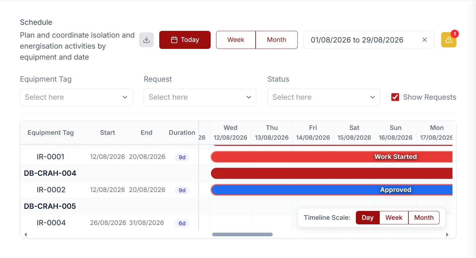Click the Sat 15/08/2026 date header
Viewport: 476px width, 258px height.
[354, 133]
